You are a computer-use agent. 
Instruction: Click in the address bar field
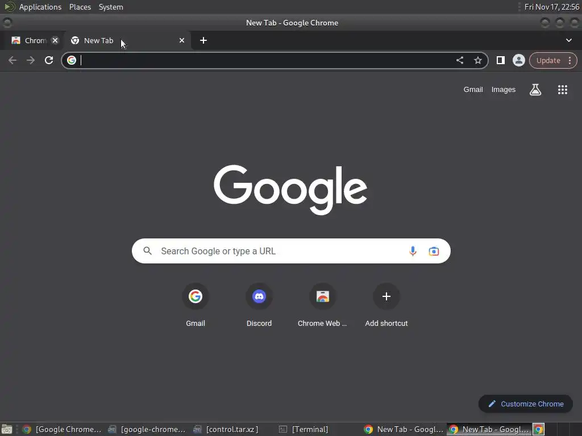(275, 60)
